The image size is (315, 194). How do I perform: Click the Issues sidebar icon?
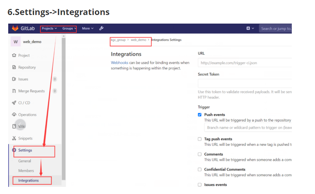click(14, 79)
